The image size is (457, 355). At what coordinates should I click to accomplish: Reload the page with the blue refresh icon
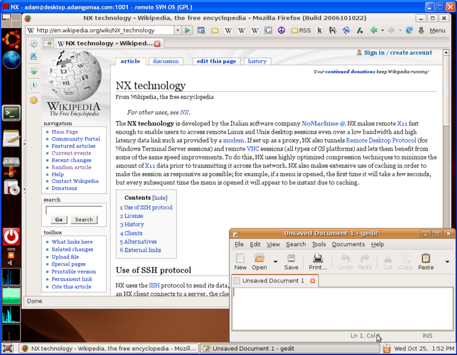click(x=409, y=30)
